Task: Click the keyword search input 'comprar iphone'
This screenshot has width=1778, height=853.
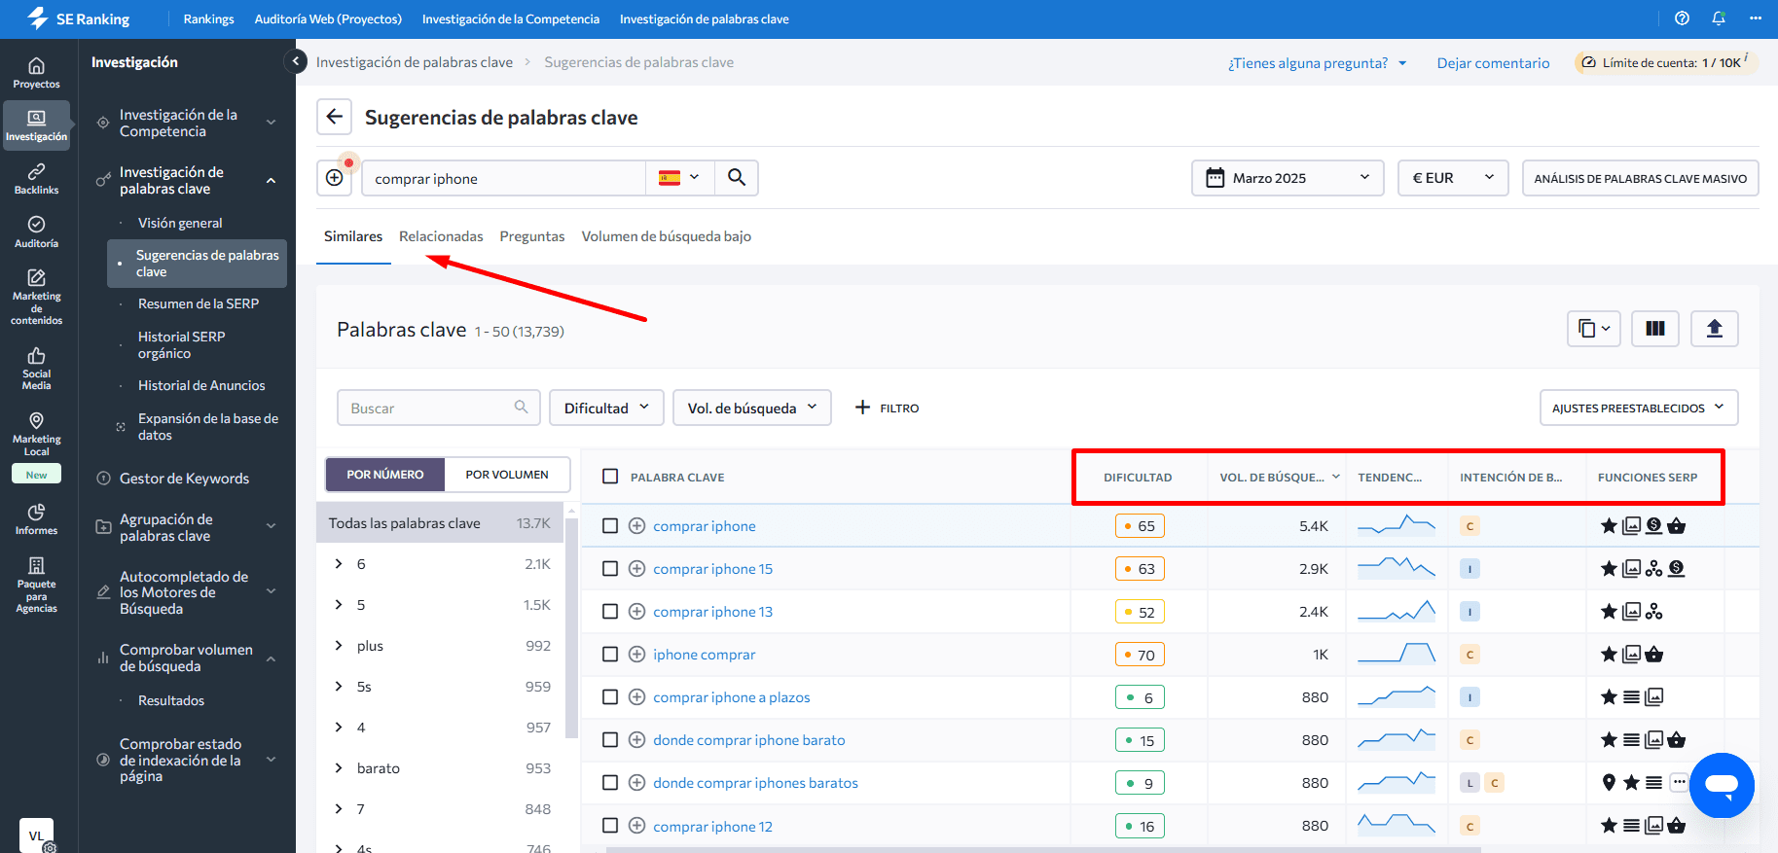Action: click(x=503, y=178)
